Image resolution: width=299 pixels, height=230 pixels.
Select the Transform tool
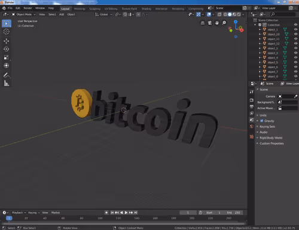7,66
